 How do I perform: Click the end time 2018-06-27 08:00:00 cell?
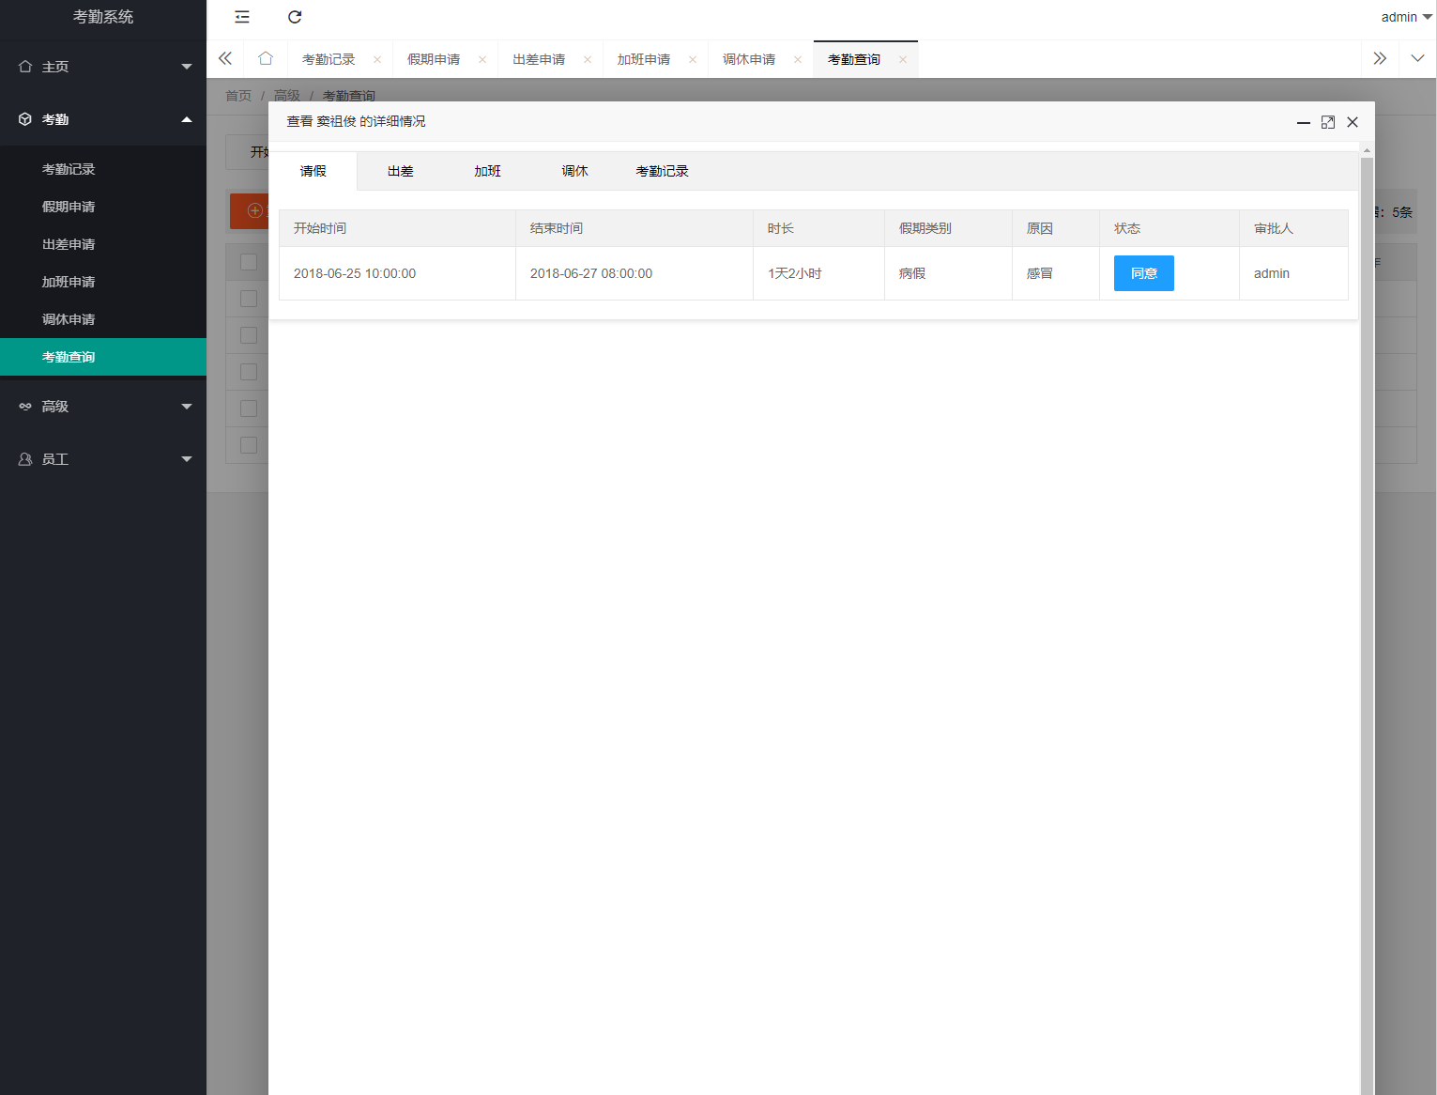pos(634,273)
